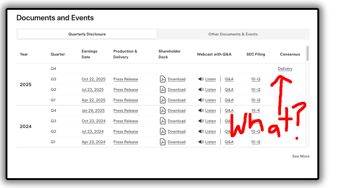Select the Quarterly Disclosure tab
This screenshot has width=346, height=188.
tap(87, 34)
